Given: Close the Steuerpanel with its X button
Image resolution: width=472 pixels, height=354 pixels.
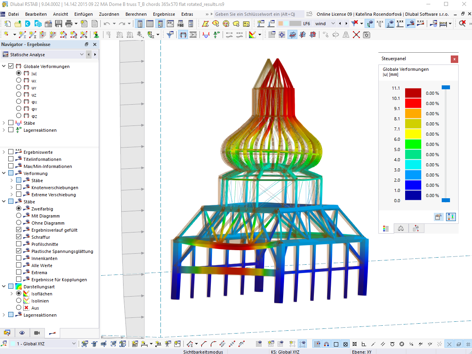Looking at the screenshot, I should click(455, 59).
